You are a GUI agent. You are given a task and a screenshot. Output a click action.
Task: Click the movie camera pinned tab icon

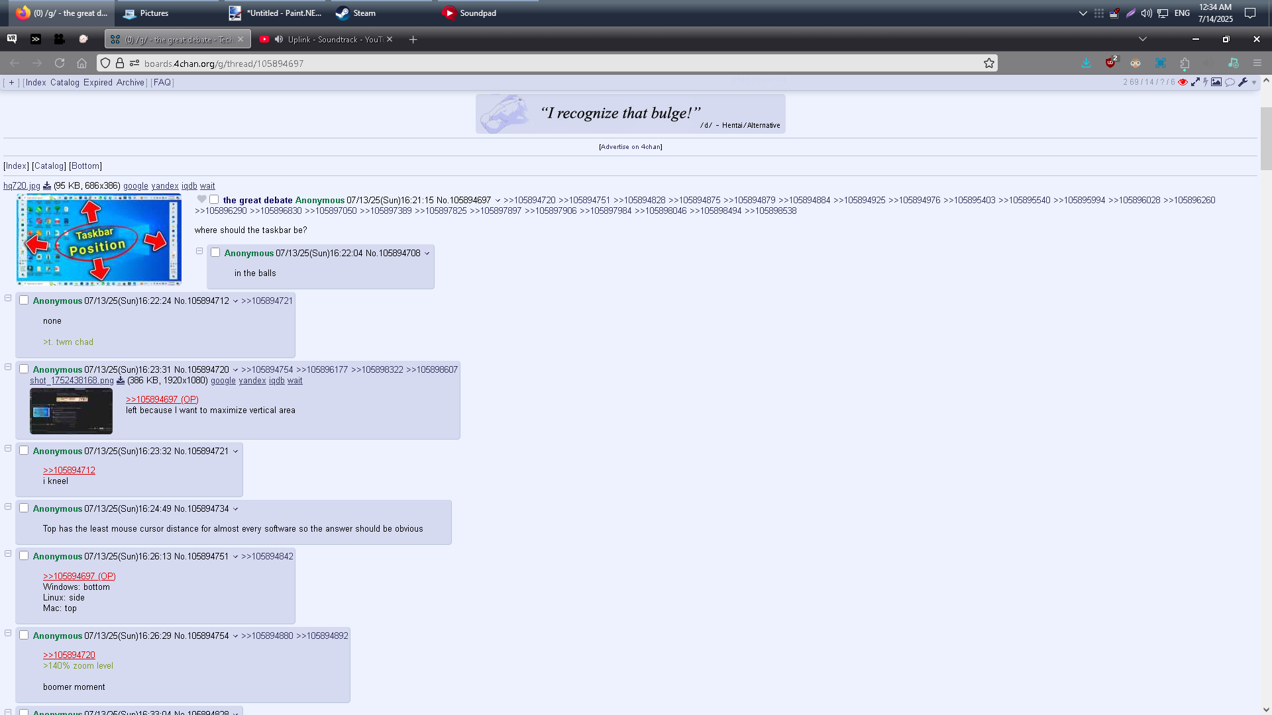pyautogui.click(x=60, y=39)
